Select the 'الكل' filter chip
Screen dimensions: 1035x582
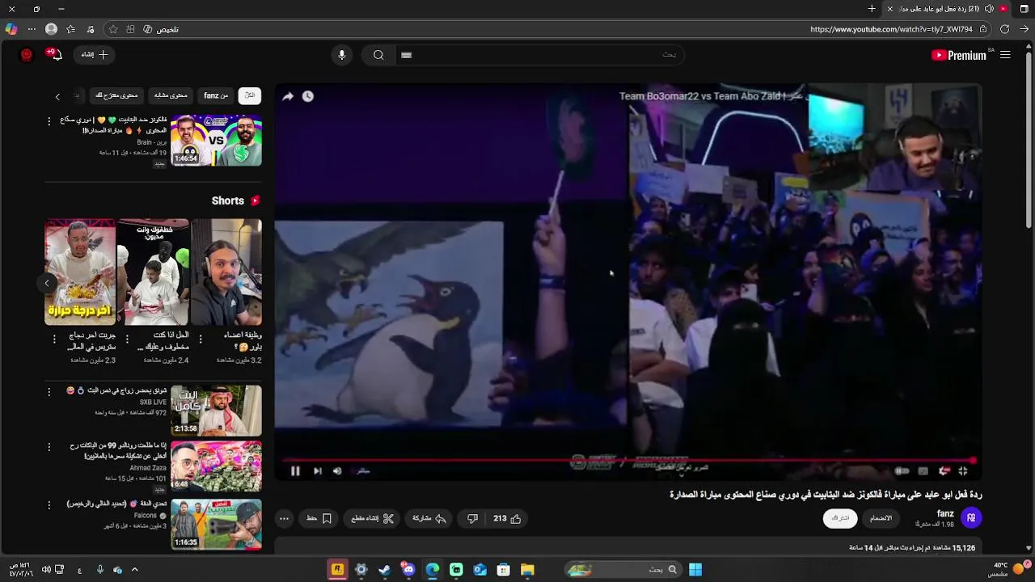click(x=250, y=95)
